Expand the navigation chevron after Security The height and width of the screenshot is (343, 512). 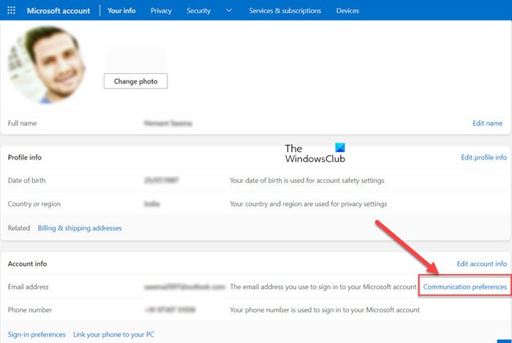(229, 10)
